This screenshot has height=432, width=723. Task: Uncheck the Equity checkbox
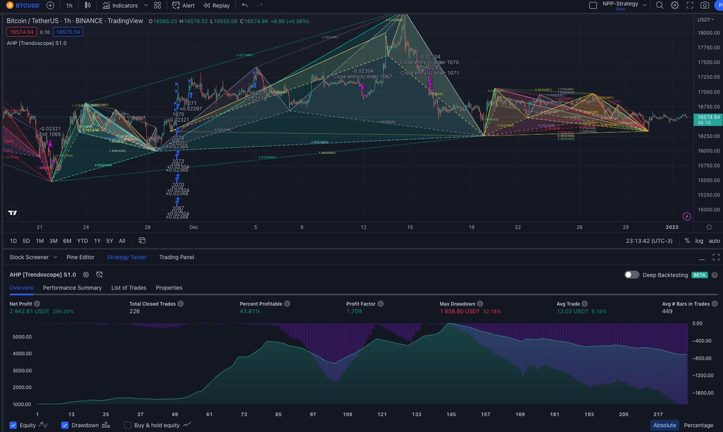pyautogui.click(x=13, y=425)
